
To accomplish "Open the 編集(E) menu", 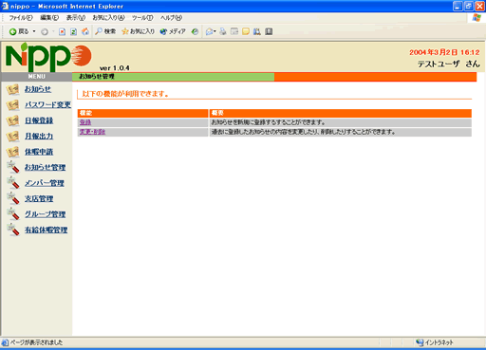I will point(49,18).
